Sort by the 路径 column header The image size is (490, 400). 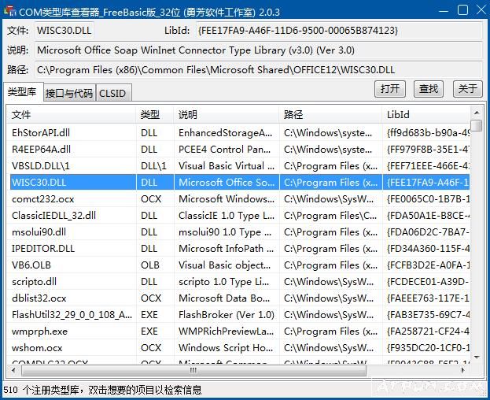pyautogui.click(x=330, y=115)
